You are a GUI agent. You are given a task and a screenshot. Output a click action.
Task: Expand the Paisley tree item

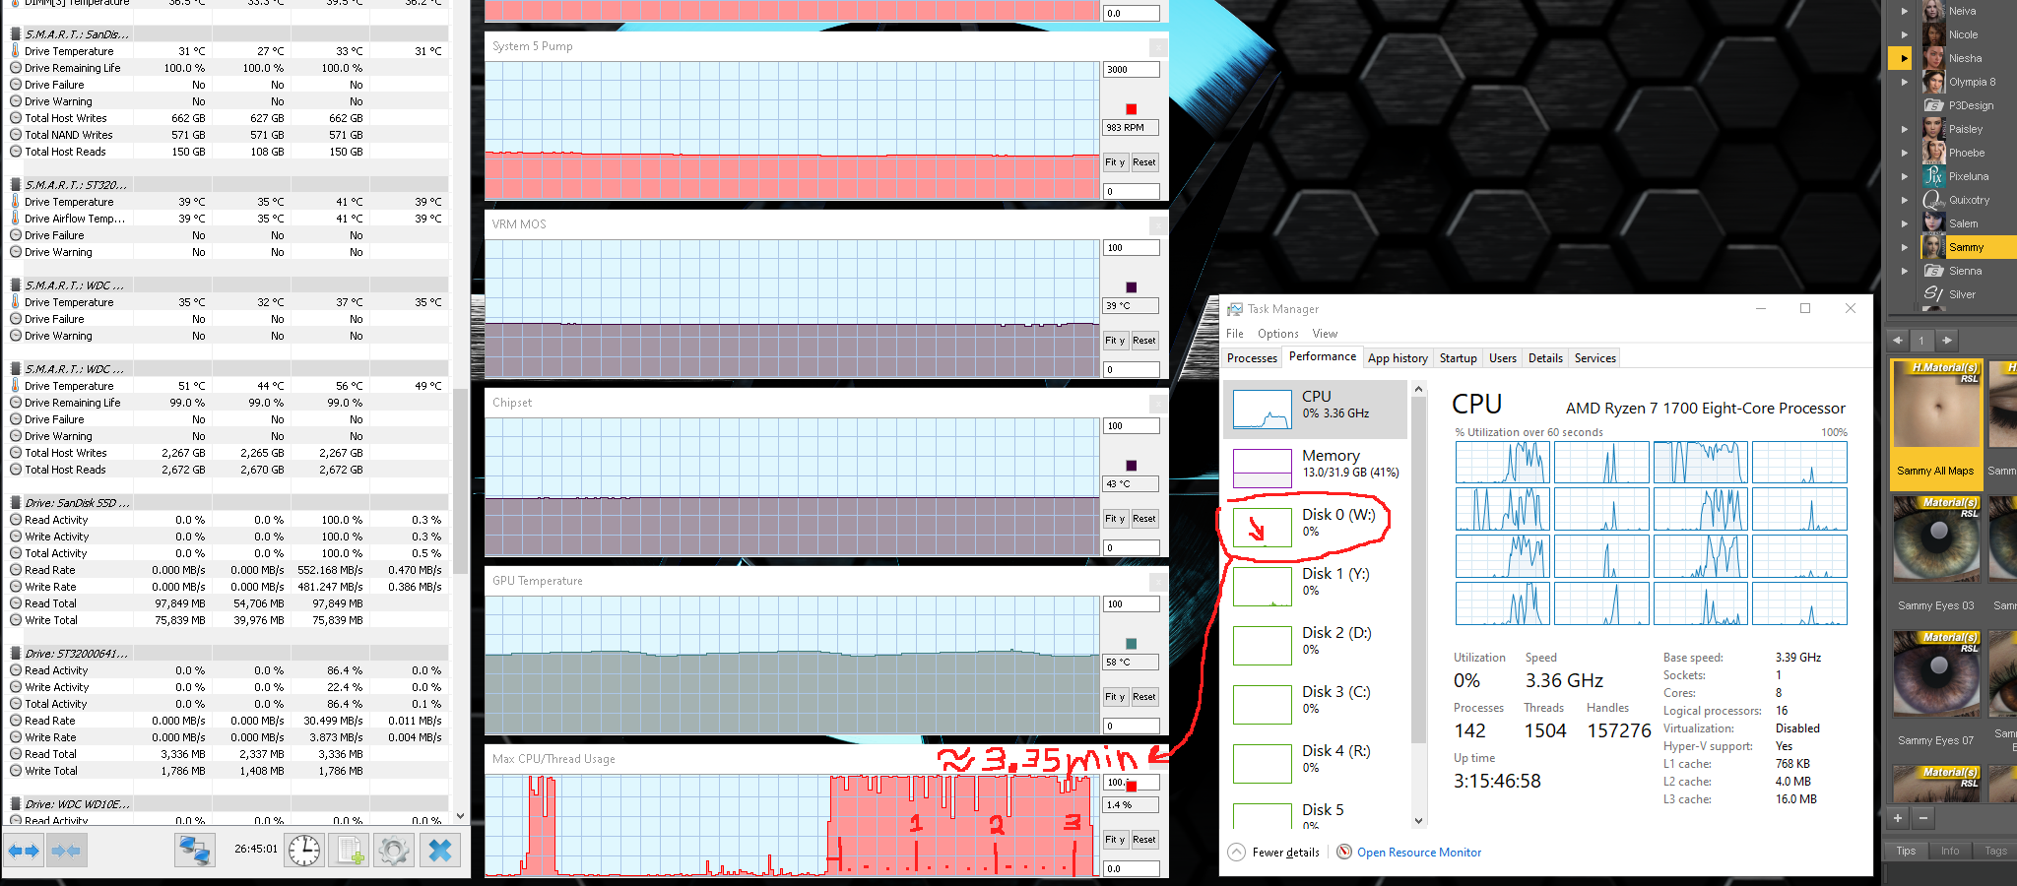[x=1904, y=129]
